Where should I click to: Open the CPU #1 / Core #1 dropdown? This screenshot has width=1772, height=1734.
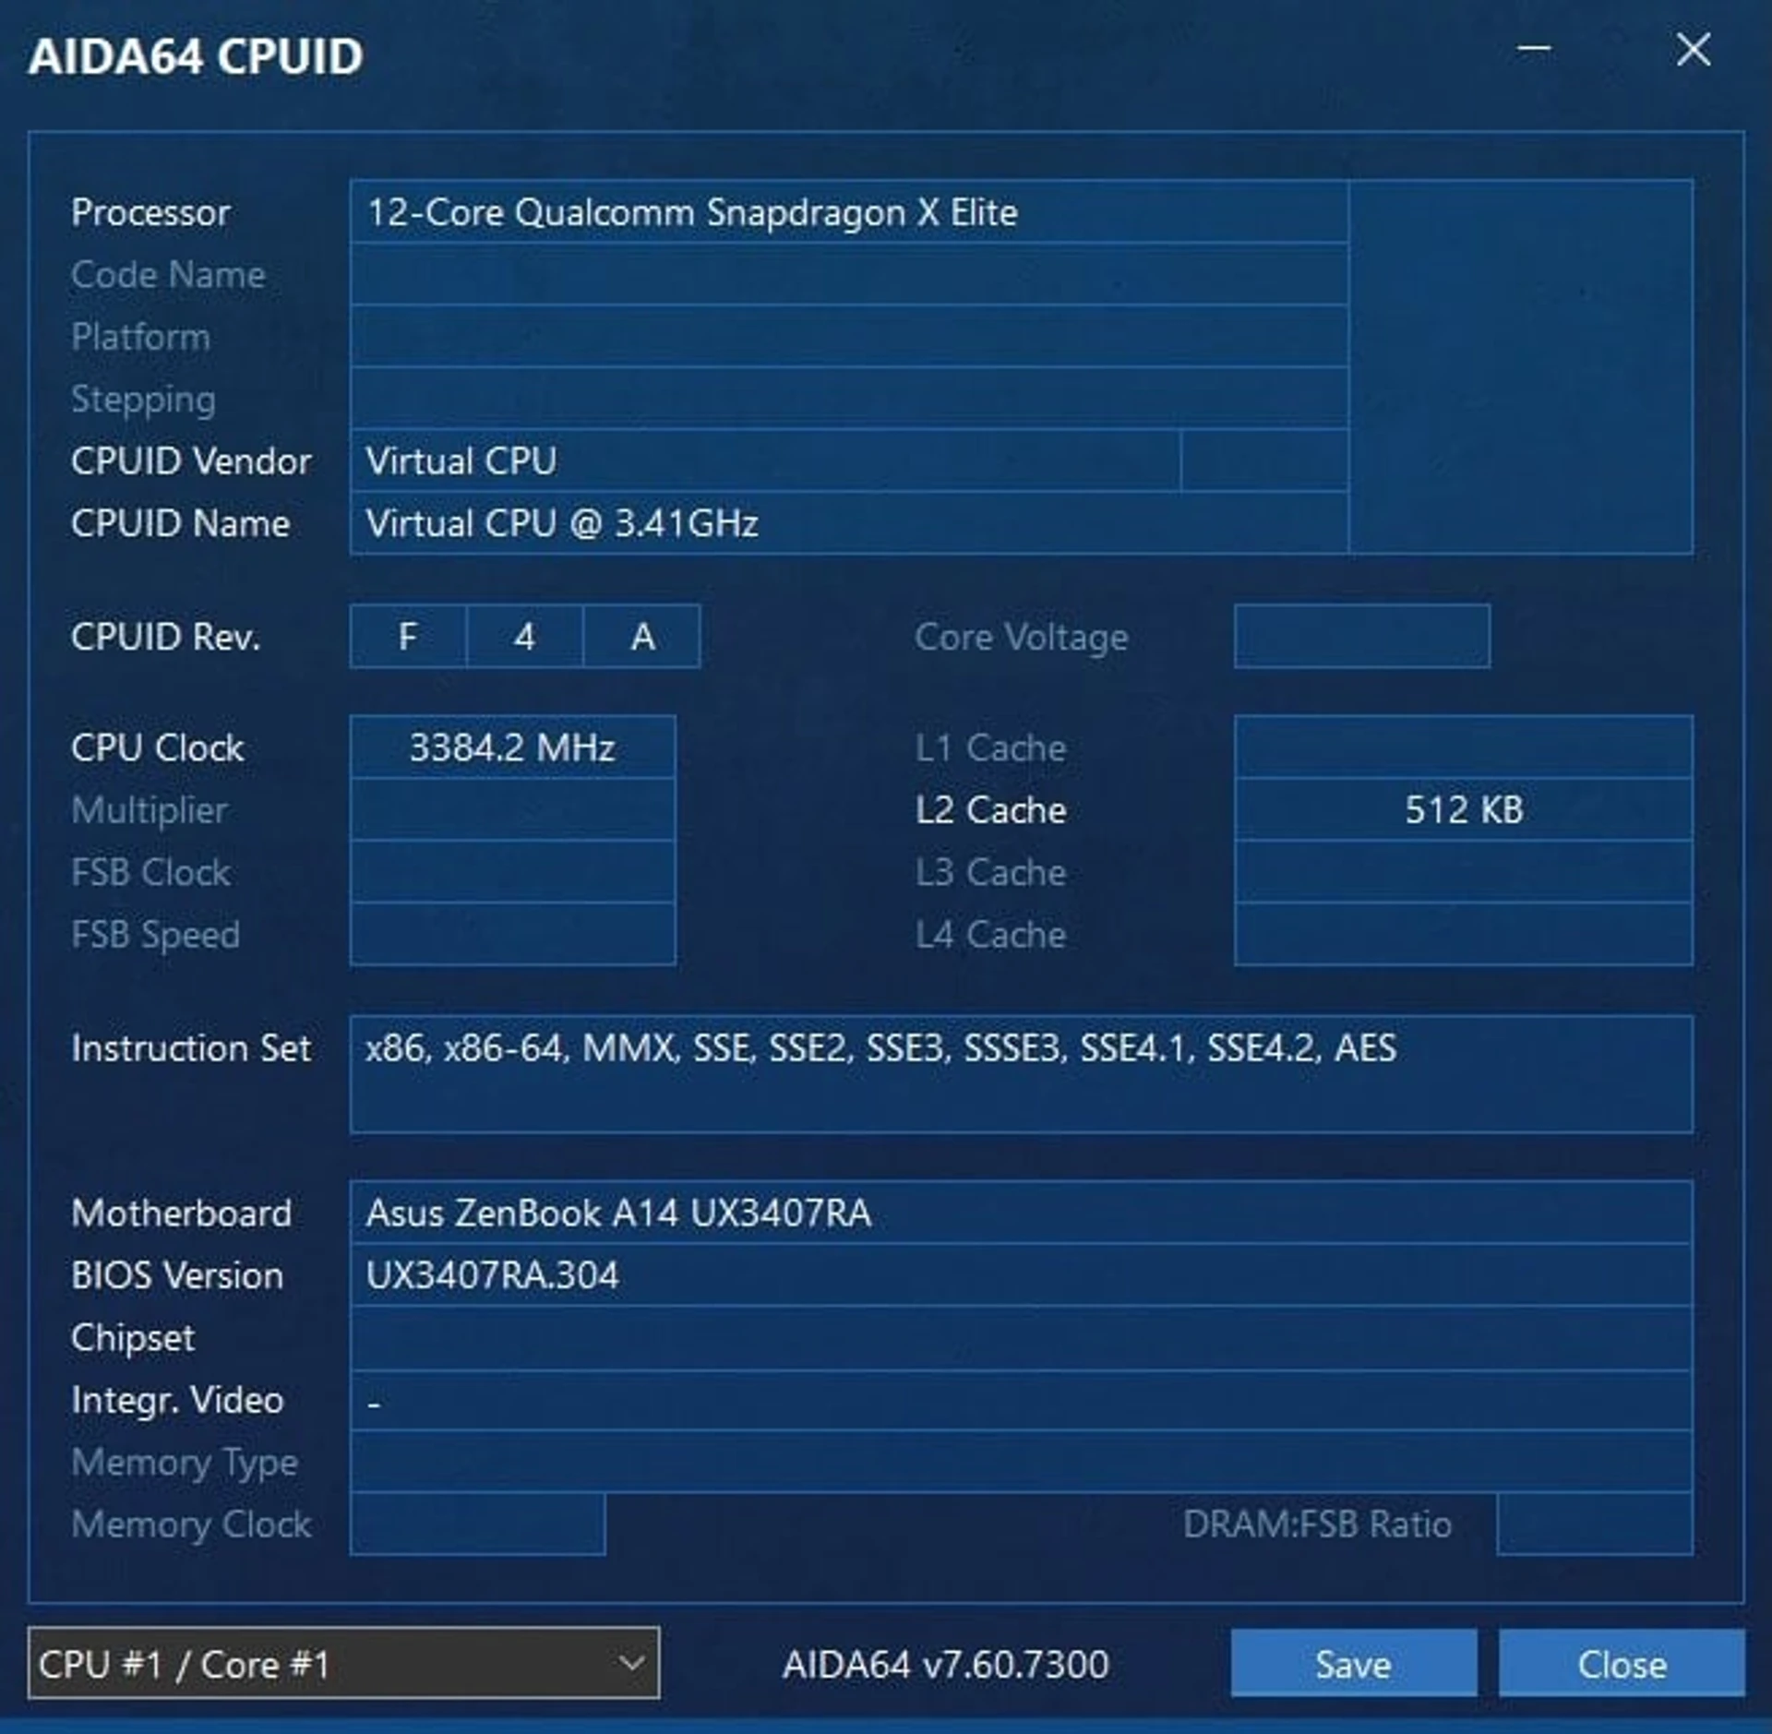343,1663
